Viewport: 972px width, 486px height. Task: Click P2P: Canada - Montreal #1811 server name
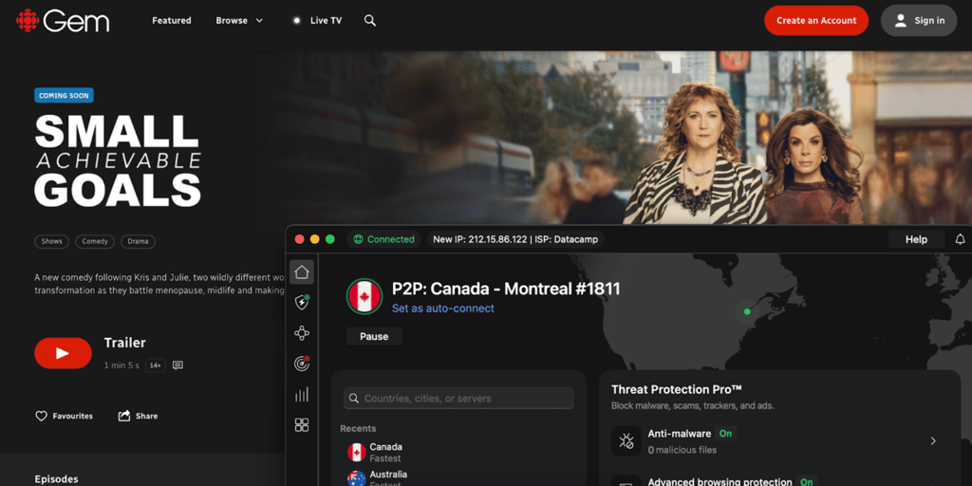(x=506, y=289)
